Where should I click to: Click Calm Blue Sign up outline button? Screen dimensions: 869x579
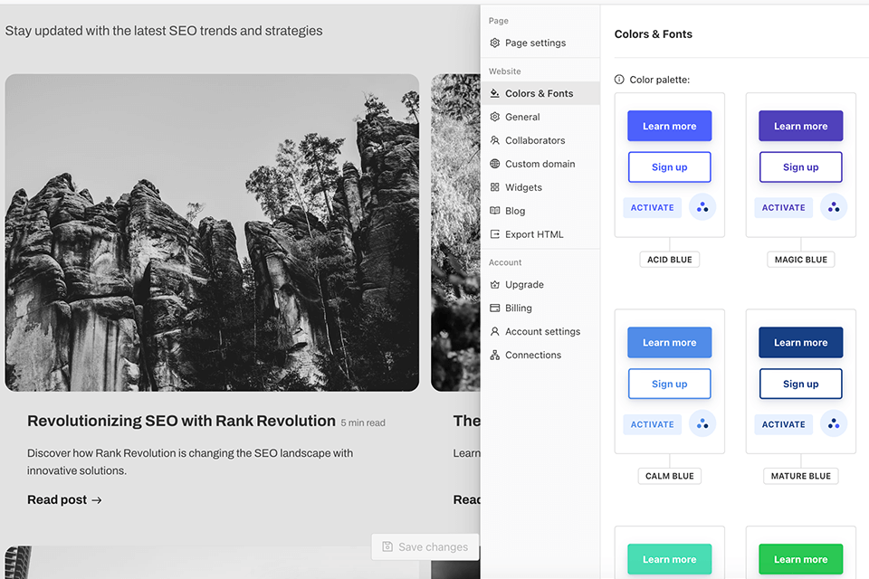[670, 384]
